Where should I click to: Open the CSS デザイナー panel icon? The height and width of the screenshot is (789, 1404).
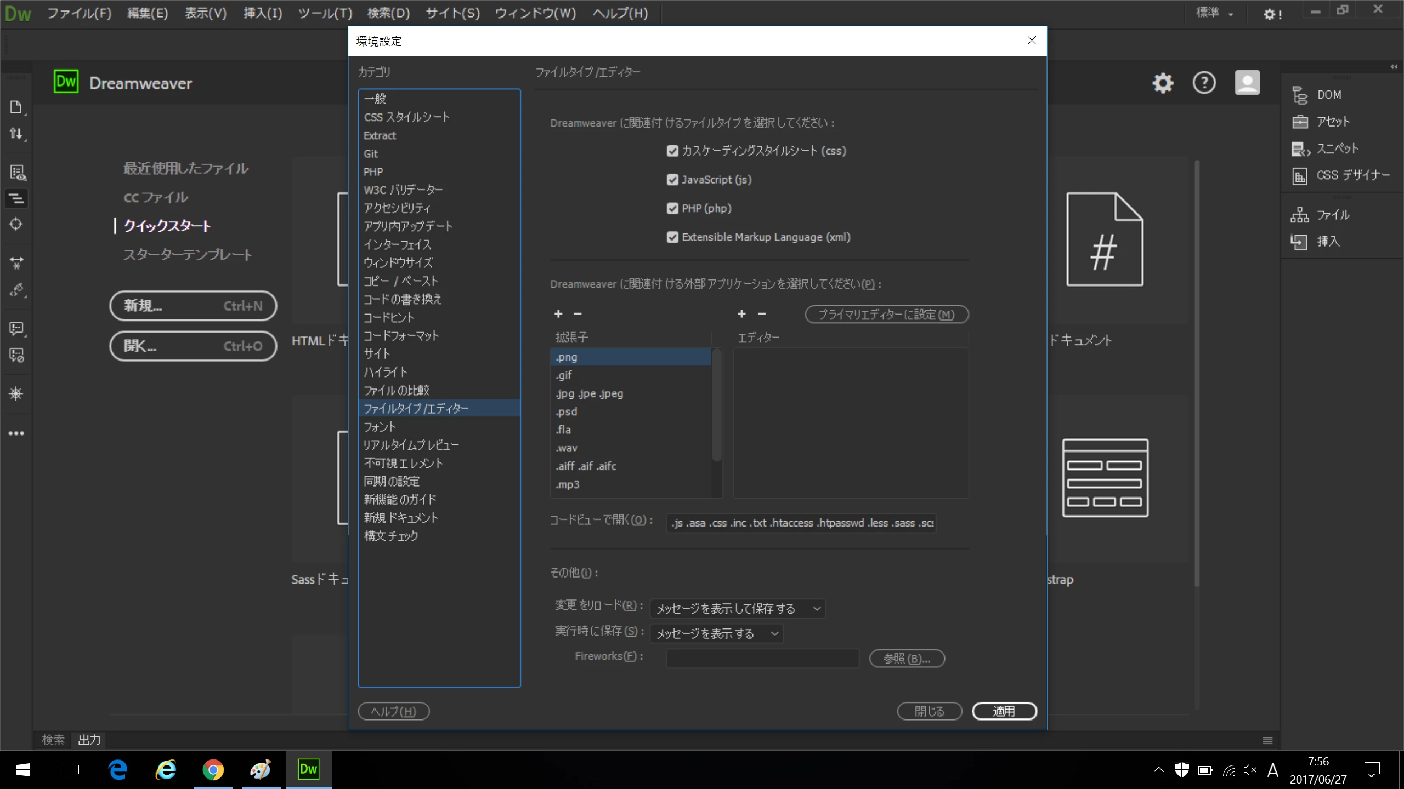[x=1300, y=176]
